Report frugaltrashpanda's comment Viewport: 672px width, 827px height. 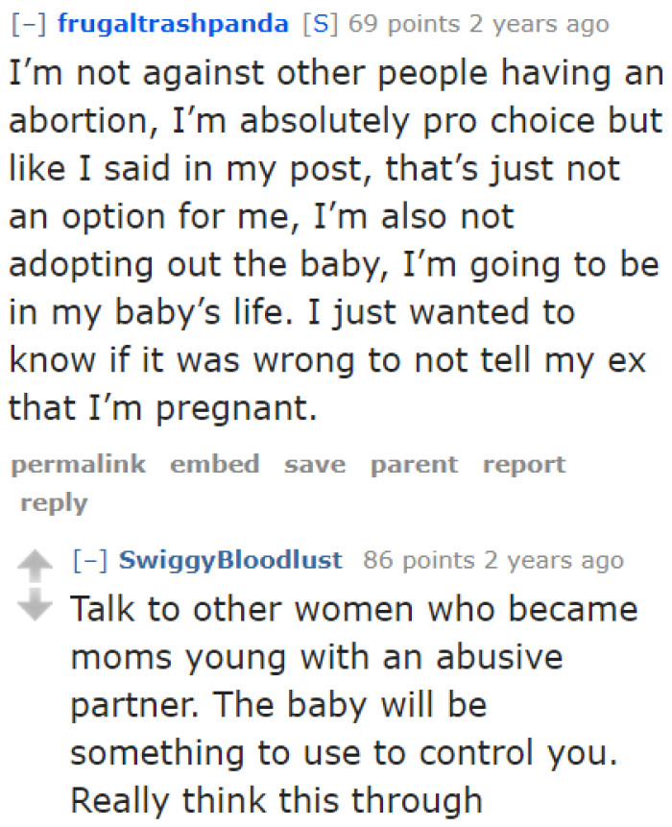[x=525, y=464]
